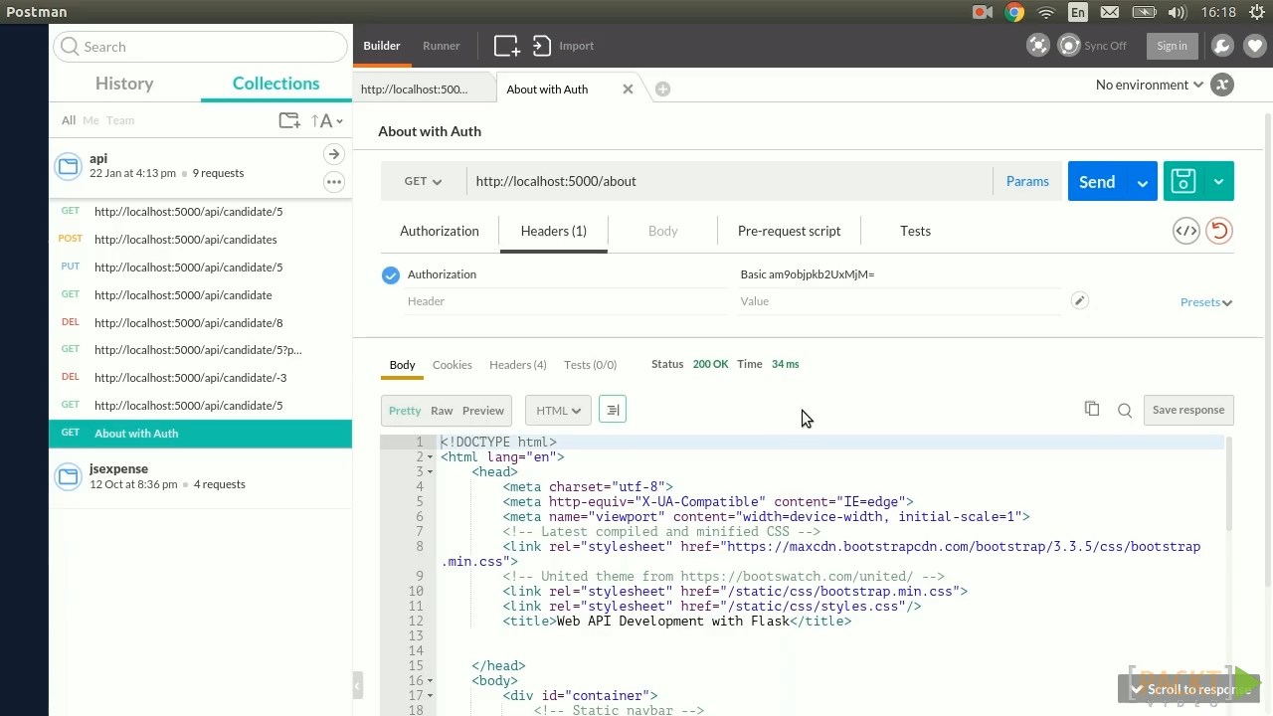
Task: Toggle line wrap icon in response toolbar
Action: point(613,410)
